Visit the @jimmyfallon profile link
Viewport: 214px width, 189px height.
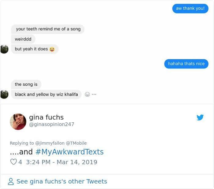[x=50, y=143]
